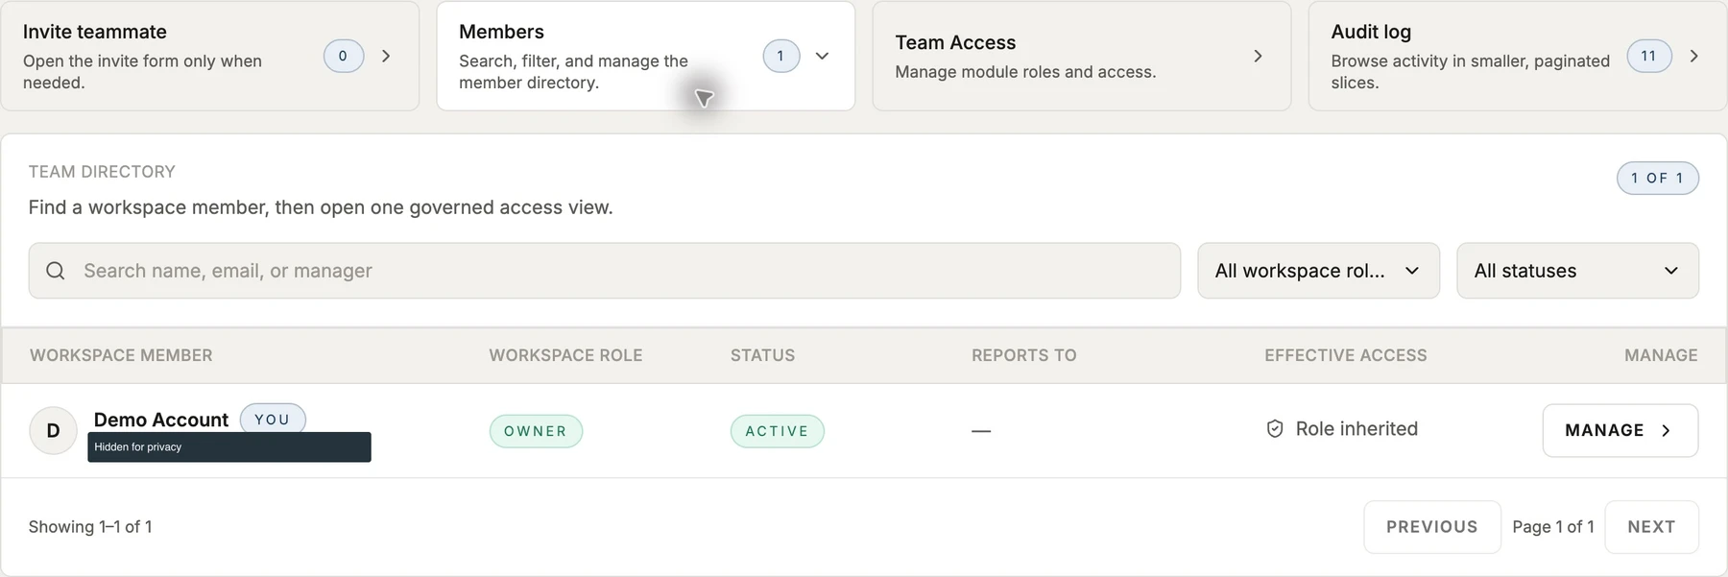Click the search magnifier icon
Screen dimensions: 1728x577
(56, 271)
